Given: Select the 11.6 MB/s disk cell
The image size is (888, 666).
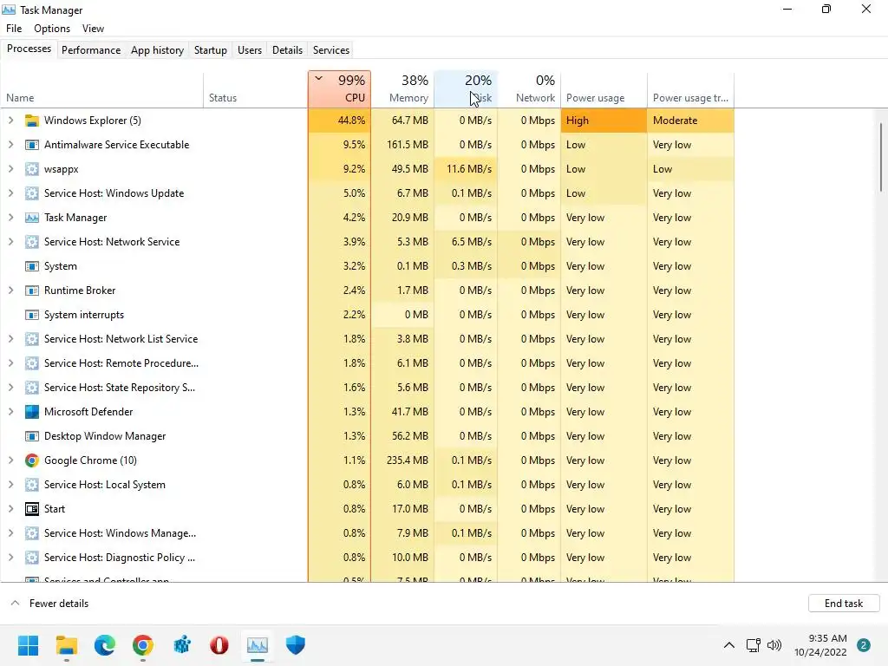Looking at the screenshot, I should (x=466, y=169).
